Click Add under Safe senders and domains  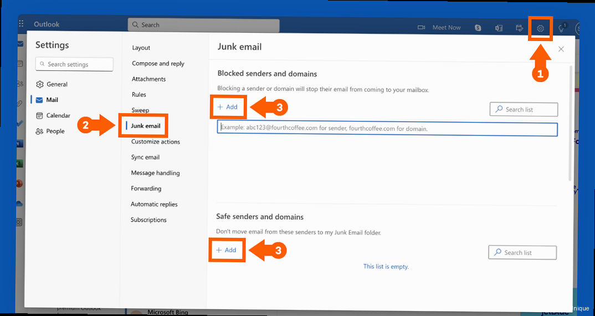(227, 250)
